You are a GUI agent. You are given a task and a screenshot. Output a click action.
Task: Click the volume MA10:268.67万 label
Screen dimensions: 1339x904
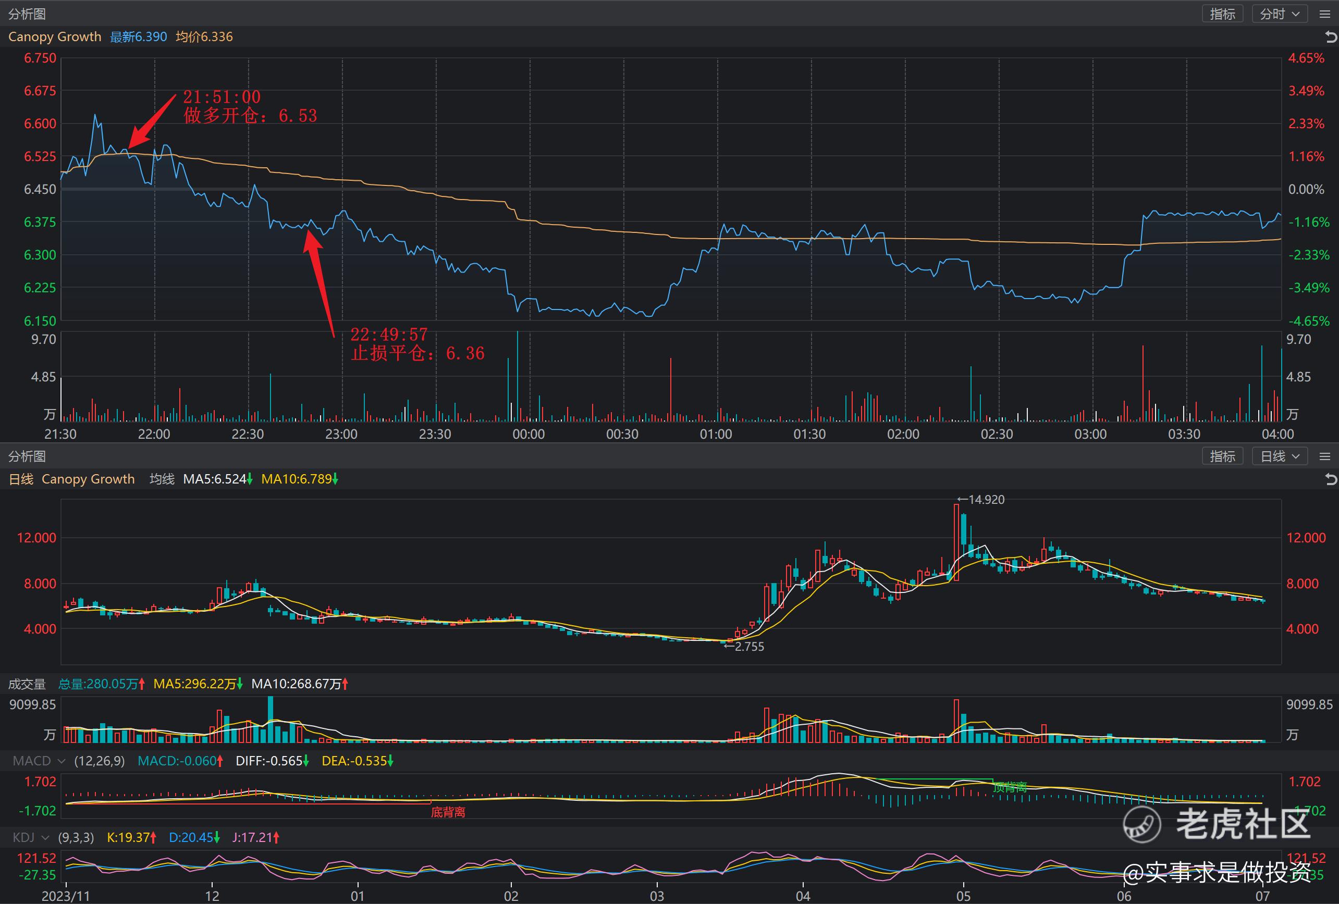pyautogui.click(x=300, y=684)
